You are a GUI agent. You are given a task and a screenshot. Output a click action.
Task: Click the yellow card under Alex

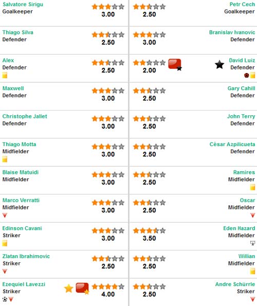pos(5,75)
